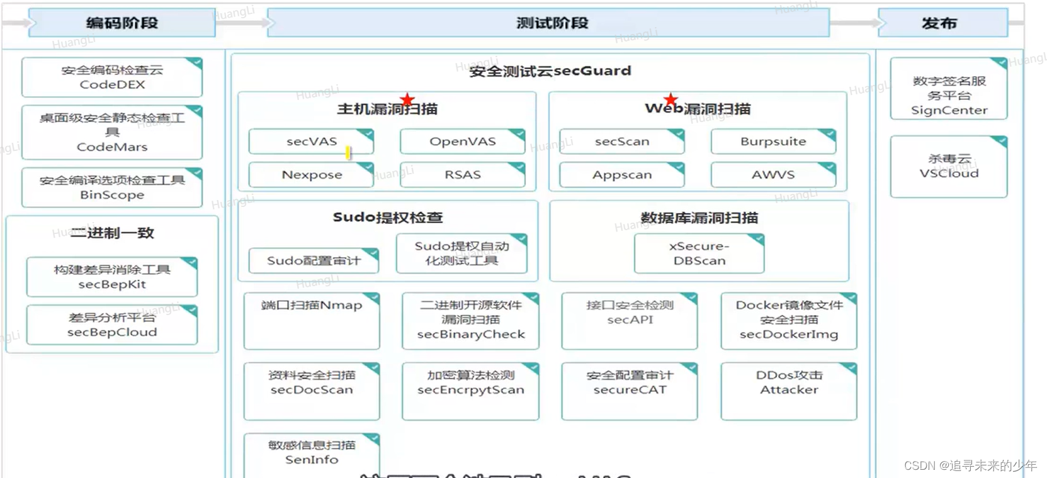Image resolution: width=1047 pixels, height=478 pixels.
Task: Click the teal corner marker on secDocScan
Action: click(x=373, y=367)
